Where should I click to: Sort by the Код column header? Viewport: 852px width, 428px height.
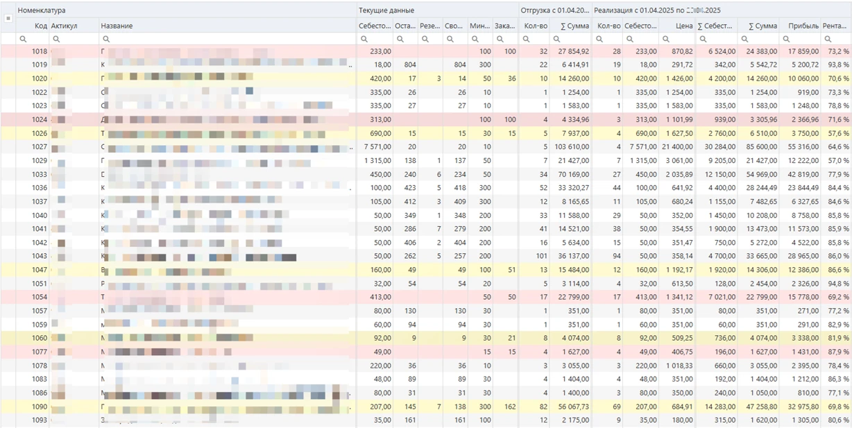click(x=40, y=26)
